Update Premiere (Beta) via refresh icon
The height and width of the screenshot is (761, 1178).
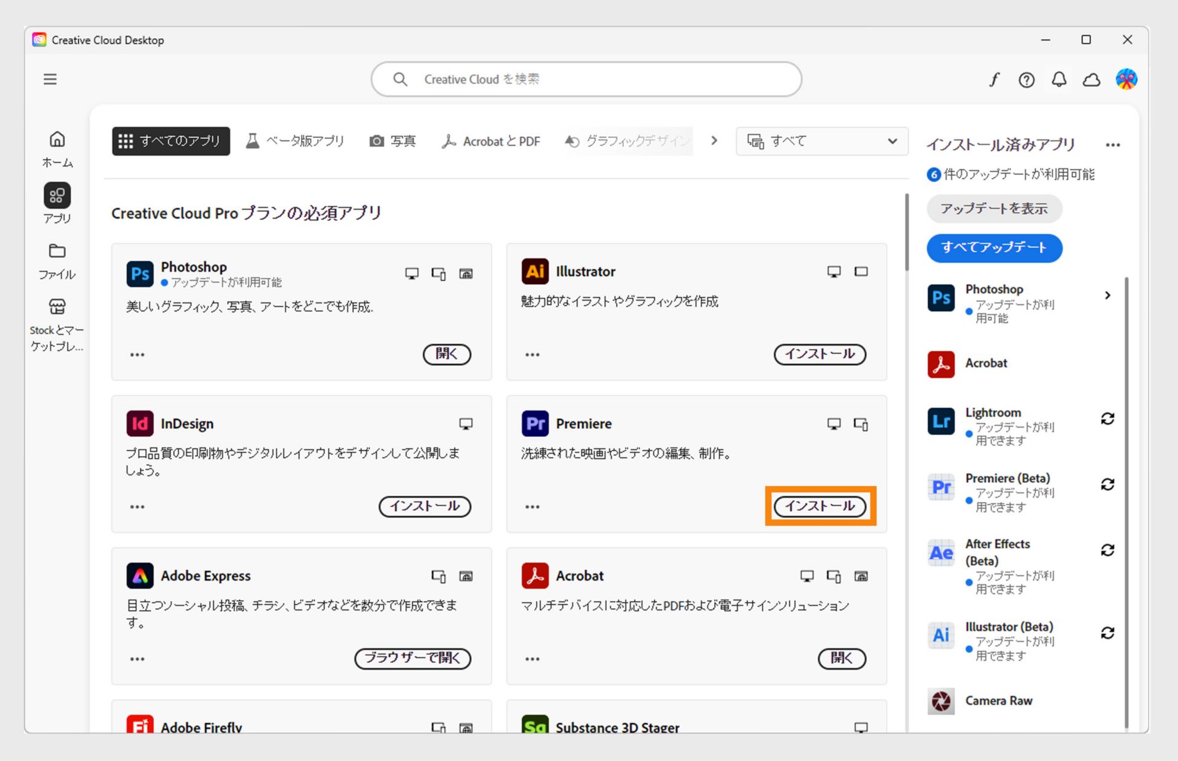click(x=1107, y=484)
